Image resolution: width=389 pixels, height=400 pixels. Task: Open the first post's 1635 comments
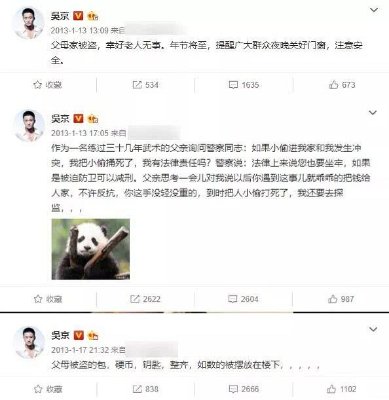[x=244, y=84]
